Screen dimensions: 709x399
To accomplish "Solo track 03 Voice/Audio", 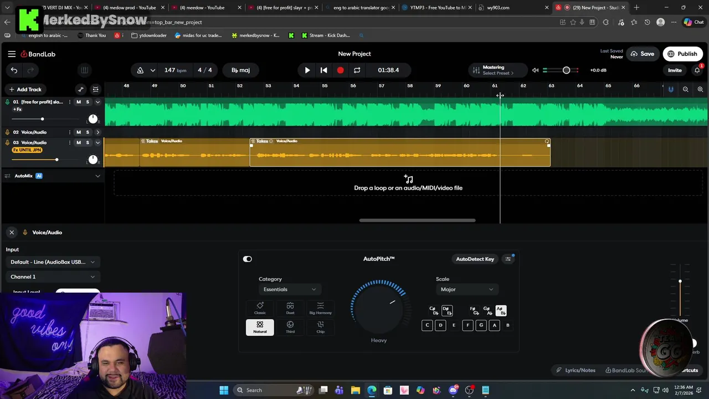I will 88,142.
